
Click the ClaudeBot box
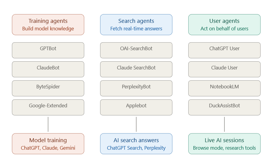48,69
